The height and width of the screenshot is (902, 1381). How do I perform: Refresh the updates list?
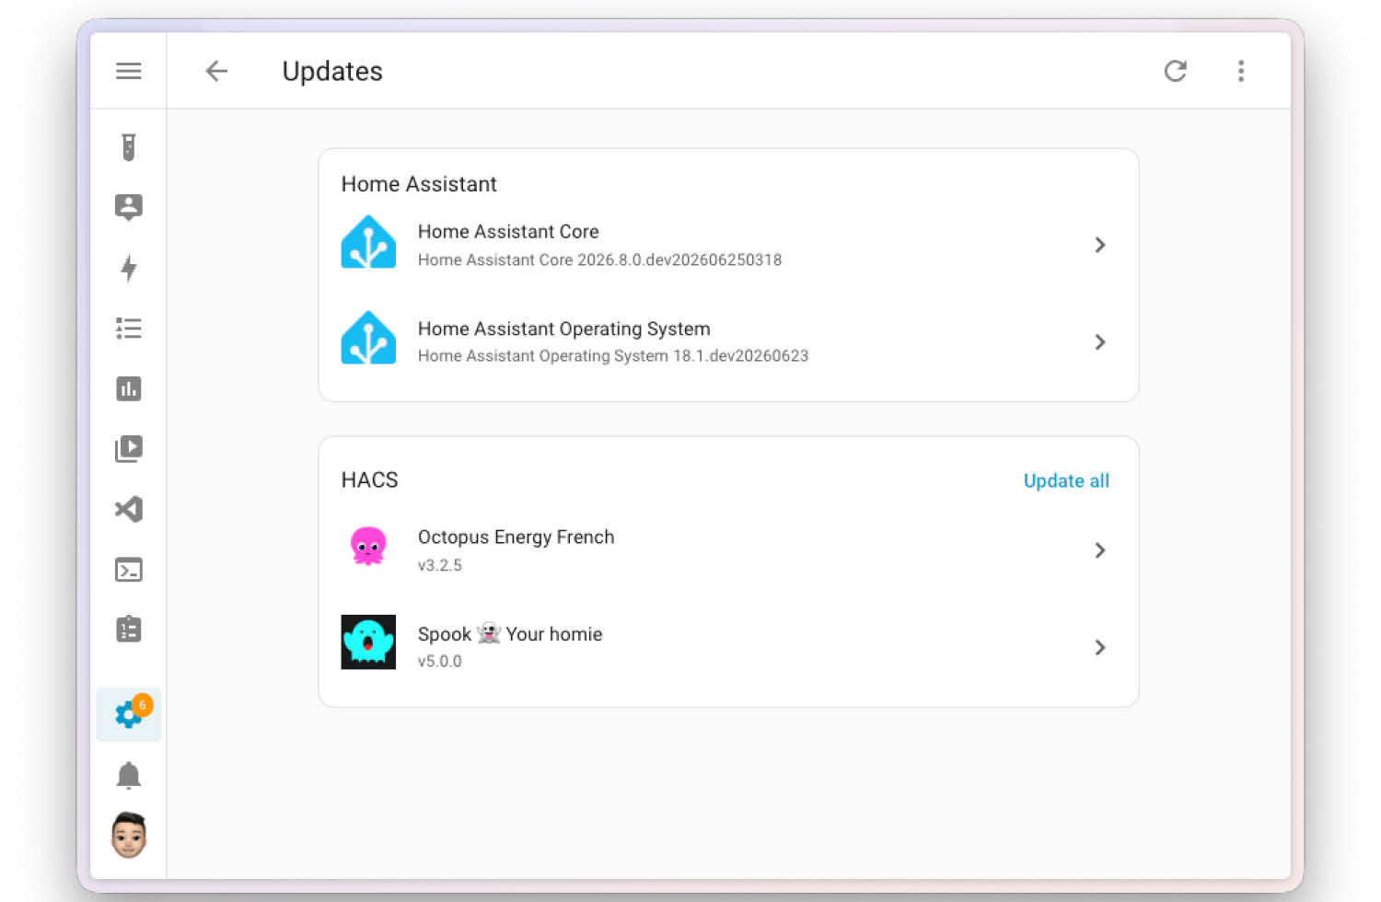(x=1176, y=71)
